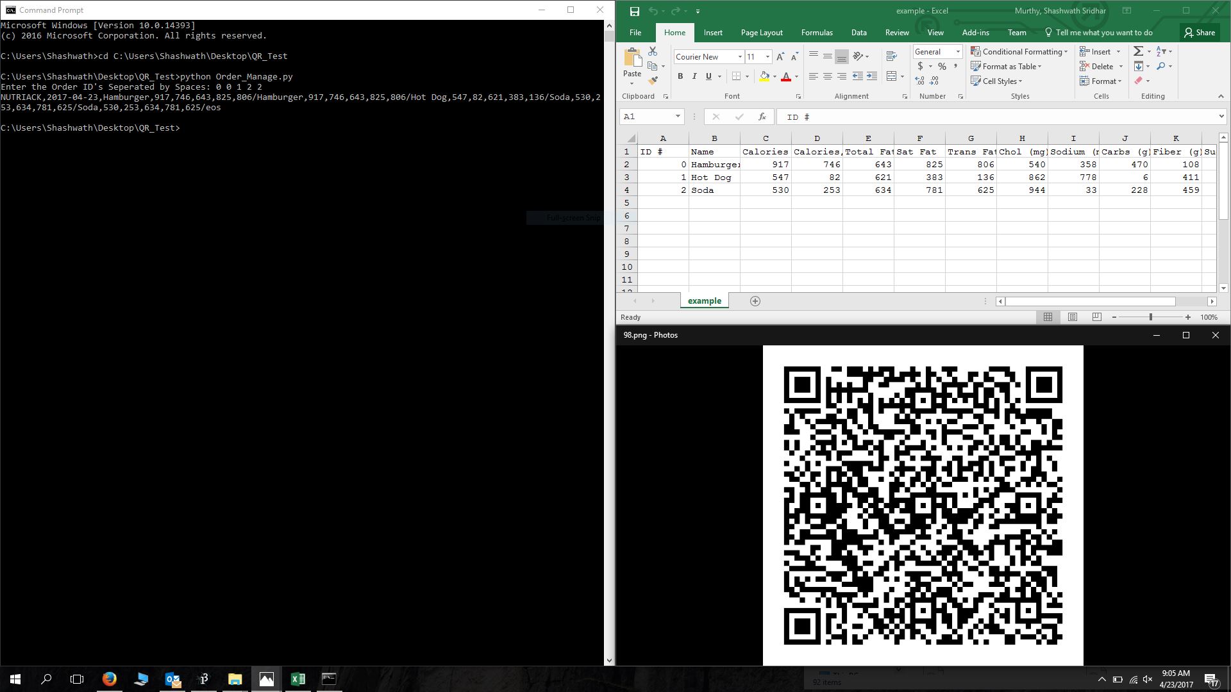Click the Insert Function fx icon
Image resolution: width=1231 pixels, height=692 pixels.
pyautogui.click(x=762, y=117)
